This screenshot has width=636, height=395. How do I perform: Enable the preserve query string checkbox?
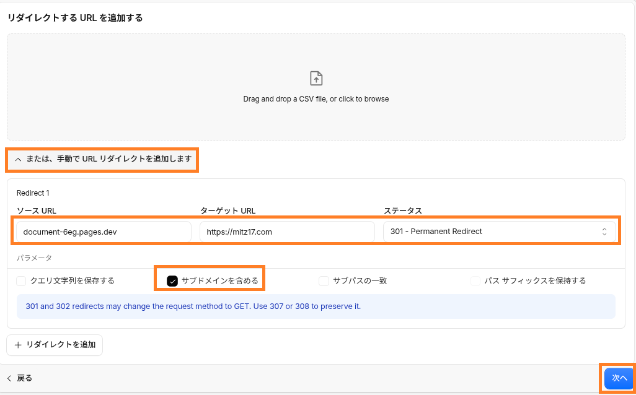21,280
